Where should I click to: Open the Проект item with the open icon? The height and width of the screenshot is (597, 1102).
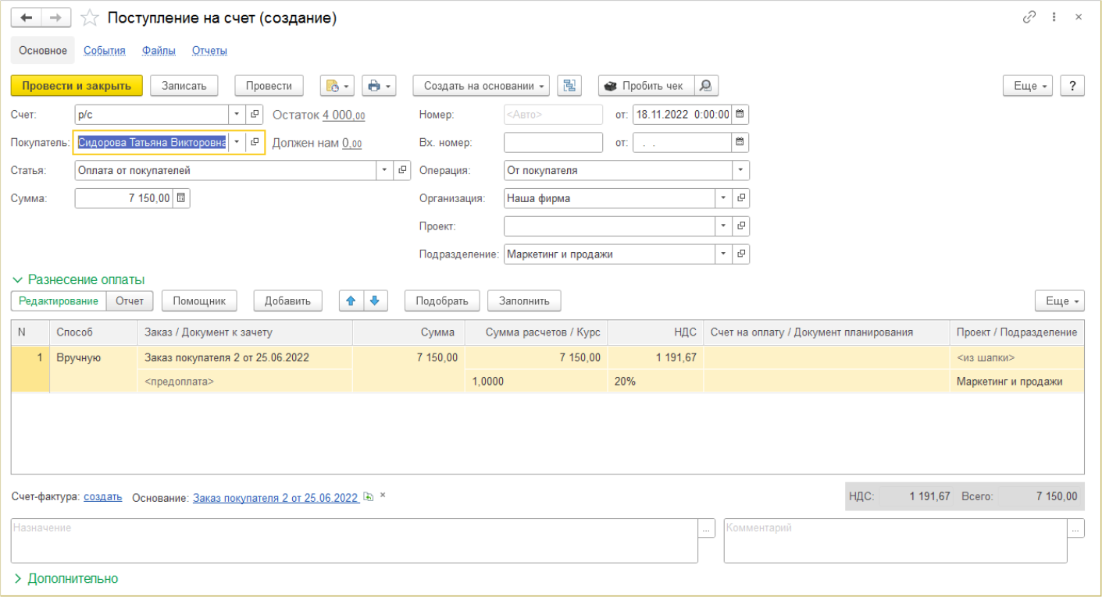pos(741,226)
